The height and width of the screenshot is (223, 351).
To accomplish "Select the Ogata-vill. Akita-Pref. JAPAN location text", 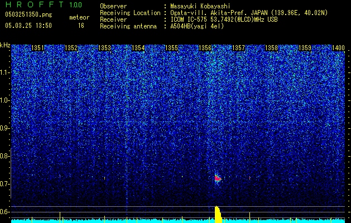I will [x=249, y=13].
